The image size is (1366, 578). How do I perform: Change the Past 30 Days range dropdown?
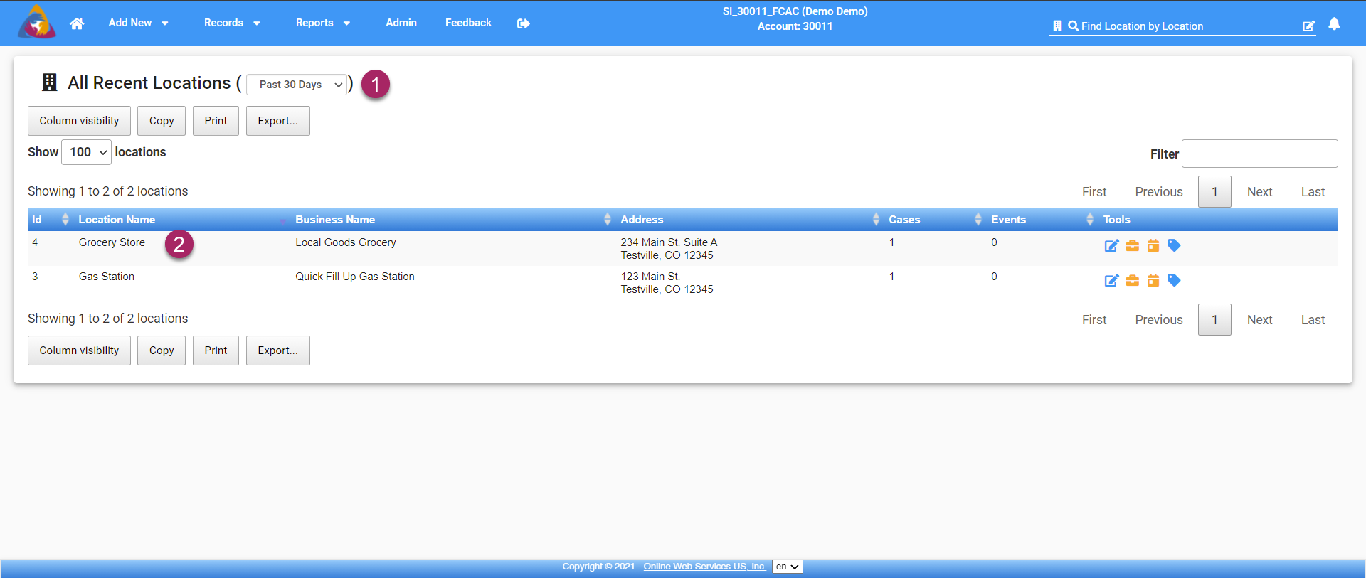point(297,85)
